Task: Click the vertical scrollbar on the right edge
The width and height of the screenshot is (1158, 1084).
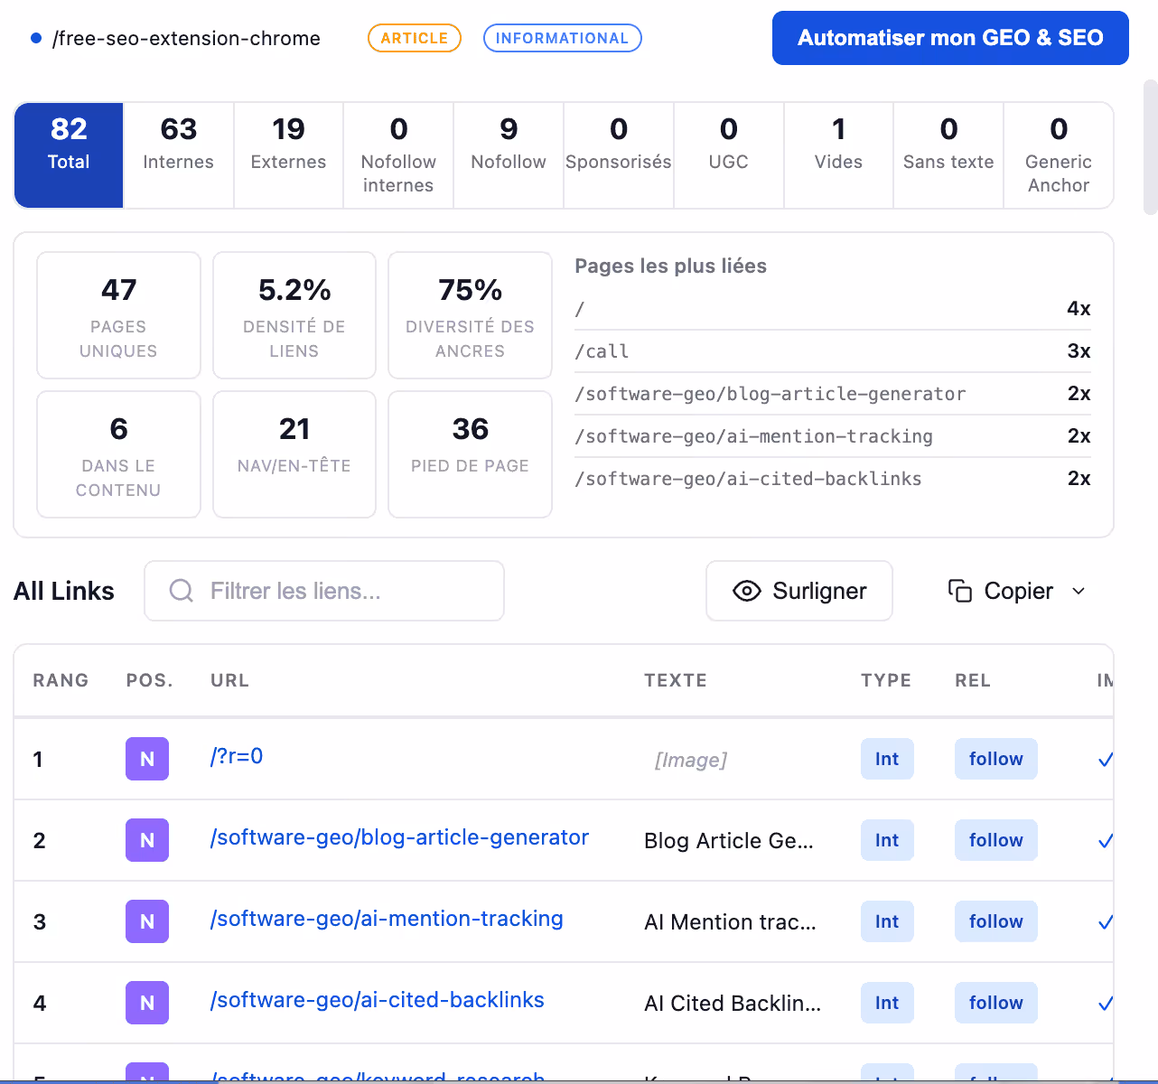Action: tap(1151, 147)
